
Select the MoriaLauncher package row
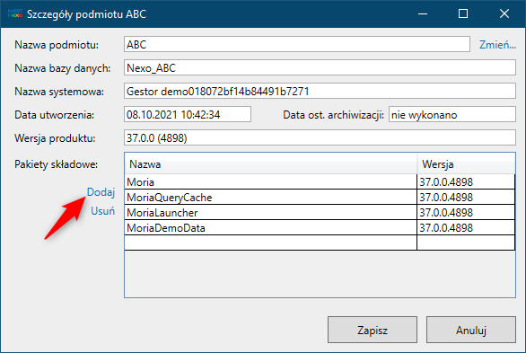pyautogui.click(x=320, y=212)
